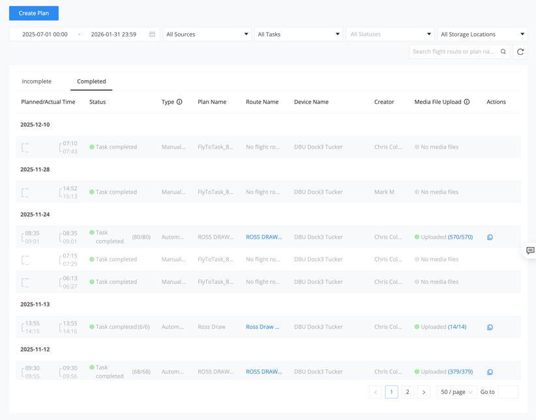This screenshot has height=420, width=536.
Task: Click the Type column info icon
Action: click(x=179, y=102)
